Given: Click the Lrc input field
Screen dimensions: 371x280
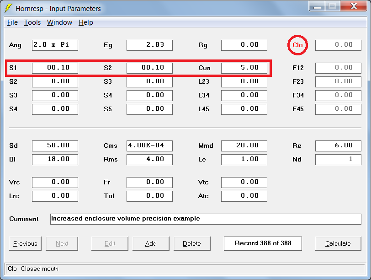Looking at the screenshot, I should (55, 196).
